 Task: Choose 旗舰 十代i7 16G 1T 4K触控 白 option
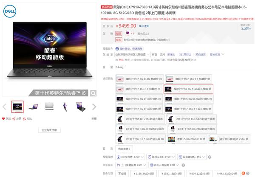coord(139,89)
